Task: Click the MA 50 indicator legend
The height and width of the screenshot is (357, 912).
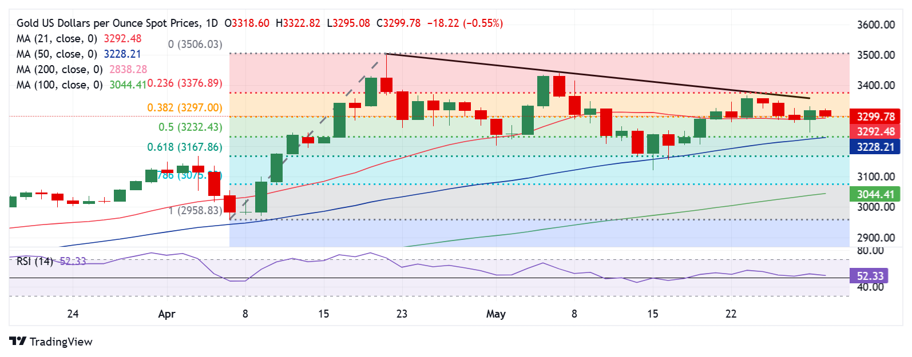Action: [79, 54]
